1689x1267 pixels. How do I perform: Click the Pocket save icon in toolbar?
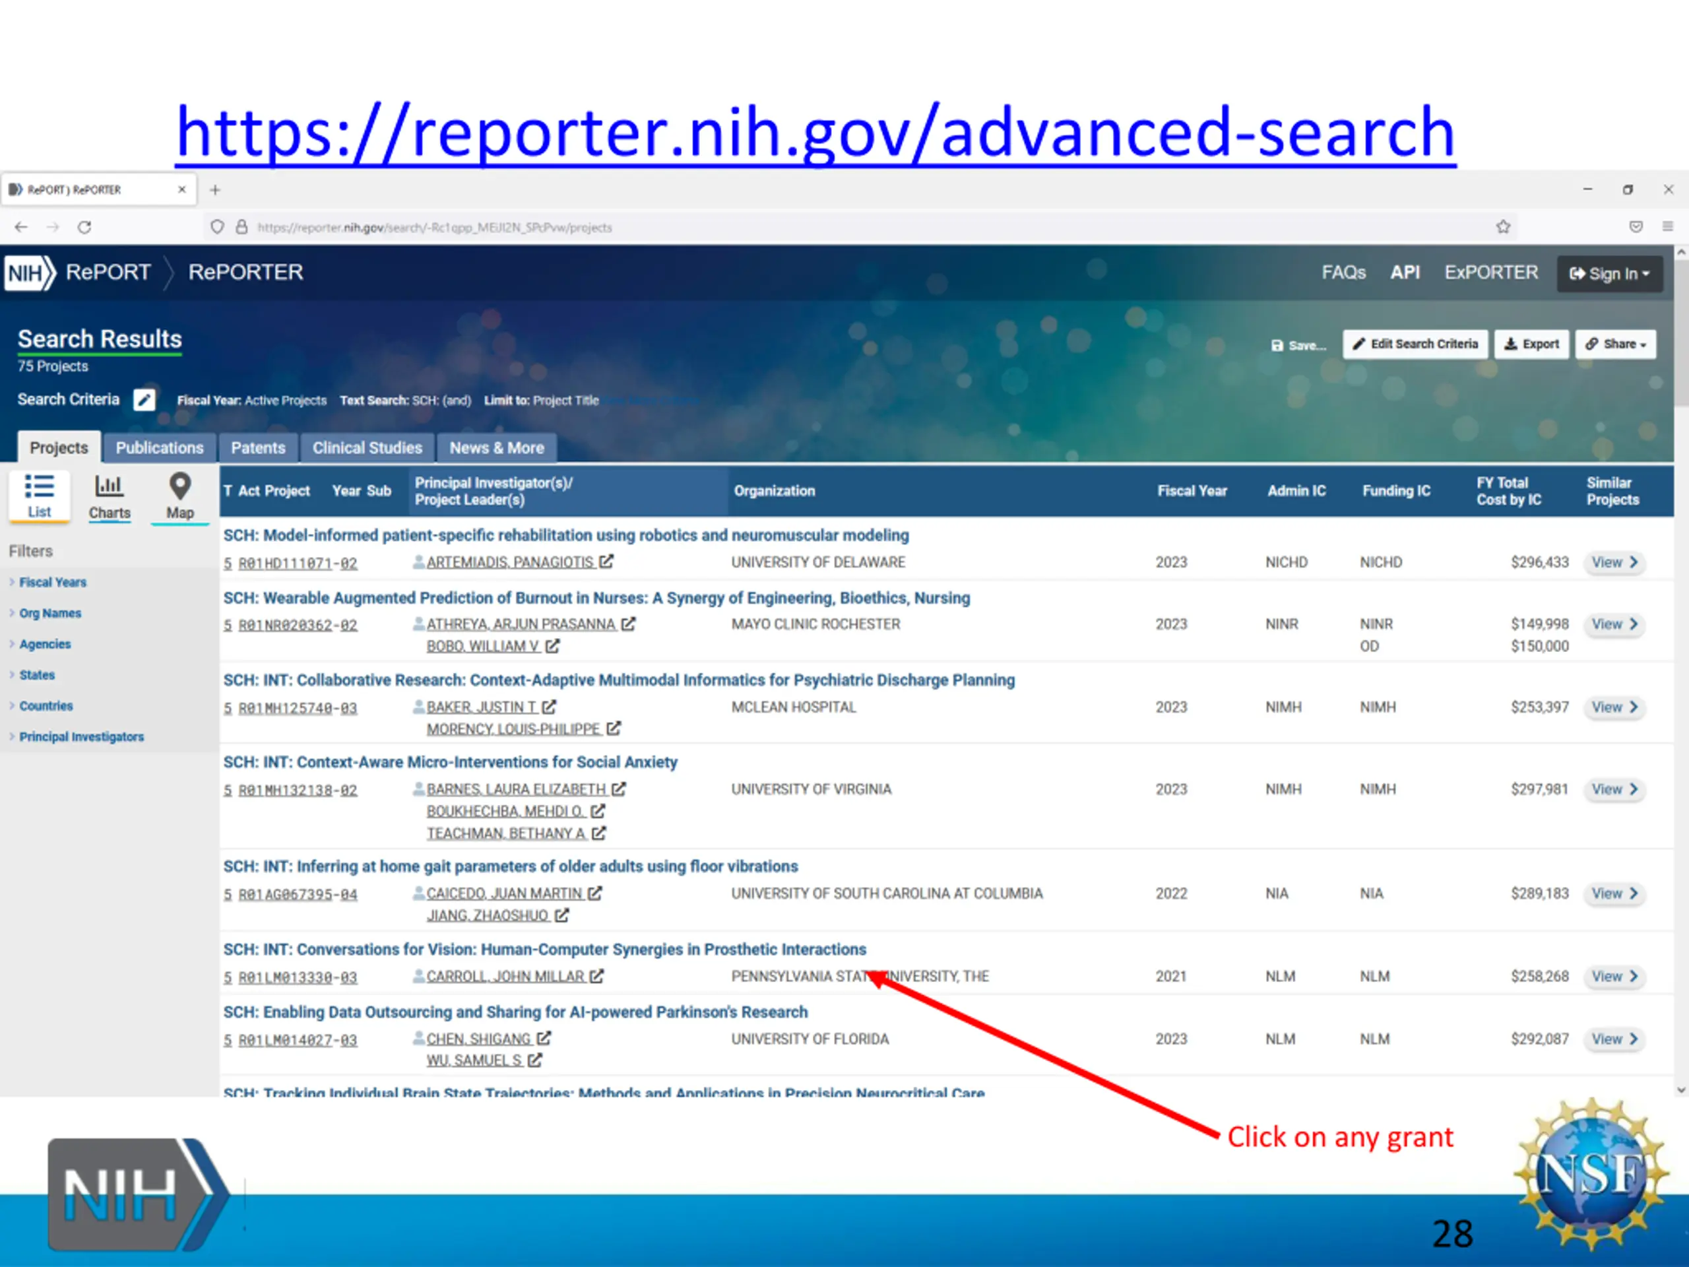[x=1636, y=226]
